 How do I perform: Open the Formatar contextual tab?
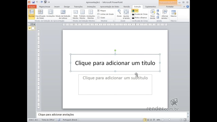click(170, 7)
